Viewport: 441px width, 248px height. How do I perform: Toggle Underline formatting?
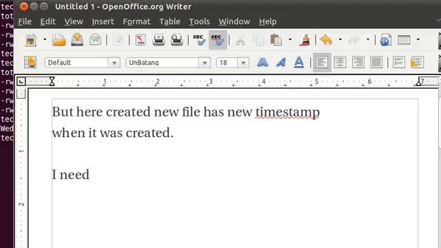(299, 62)
